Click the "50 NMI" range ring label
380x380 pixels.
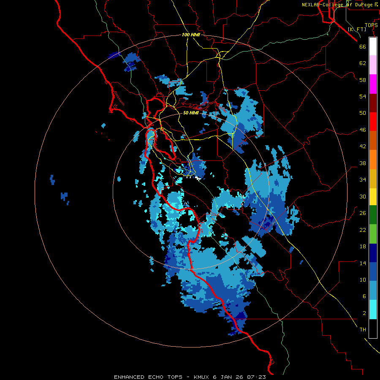coord(191,113)
